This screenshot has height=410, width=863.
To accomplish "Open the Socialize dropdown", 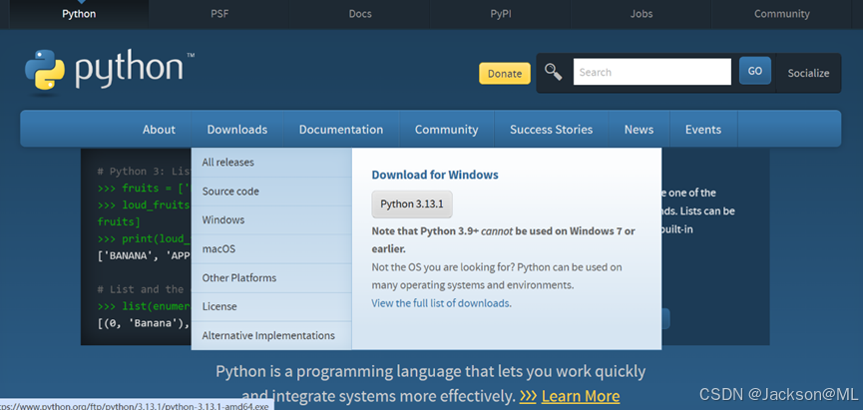I will 808,73.
